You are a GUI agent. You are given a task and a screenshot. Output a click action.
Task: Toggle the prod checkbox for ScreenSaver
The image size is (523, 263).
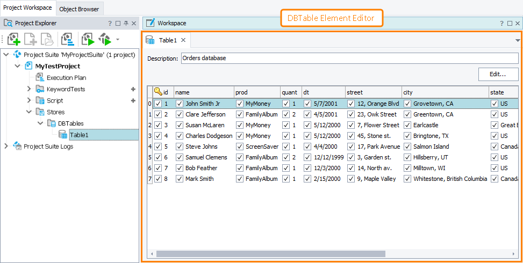[240, 147]
